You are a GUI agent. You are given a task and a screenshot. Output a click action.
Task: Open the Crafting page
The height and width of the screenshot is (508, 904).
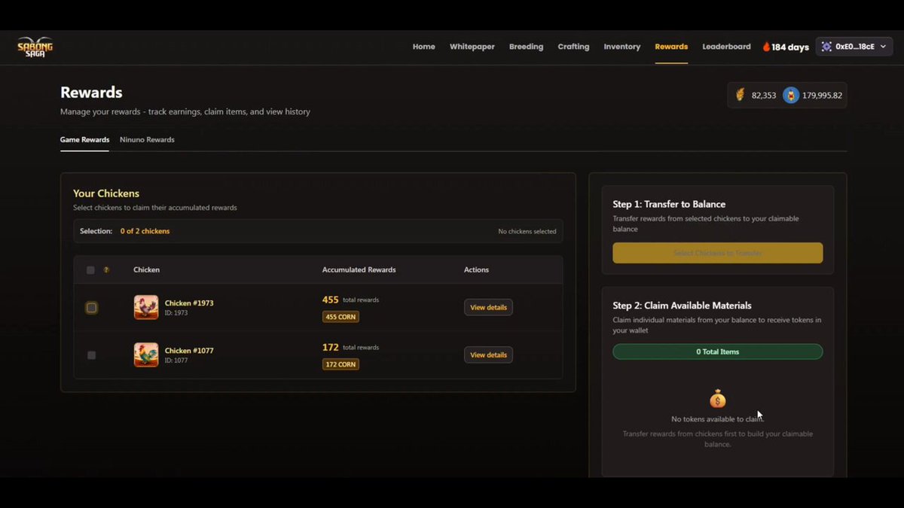pos(573,47)
